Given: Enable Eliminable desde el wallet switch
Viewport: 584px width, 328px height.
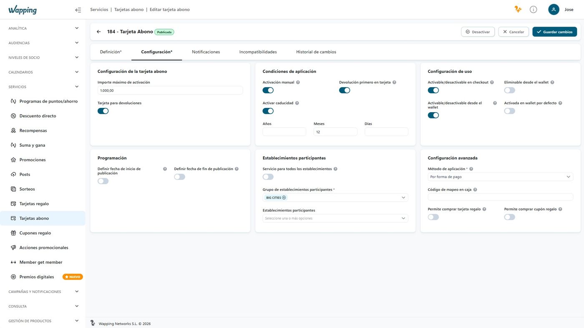Looking at the screenshot, I should [510, 90].
